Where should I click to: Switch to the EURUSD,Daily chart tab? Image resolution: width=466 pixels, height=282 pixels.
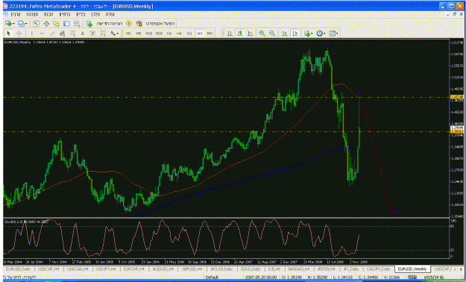pos(19,269)
